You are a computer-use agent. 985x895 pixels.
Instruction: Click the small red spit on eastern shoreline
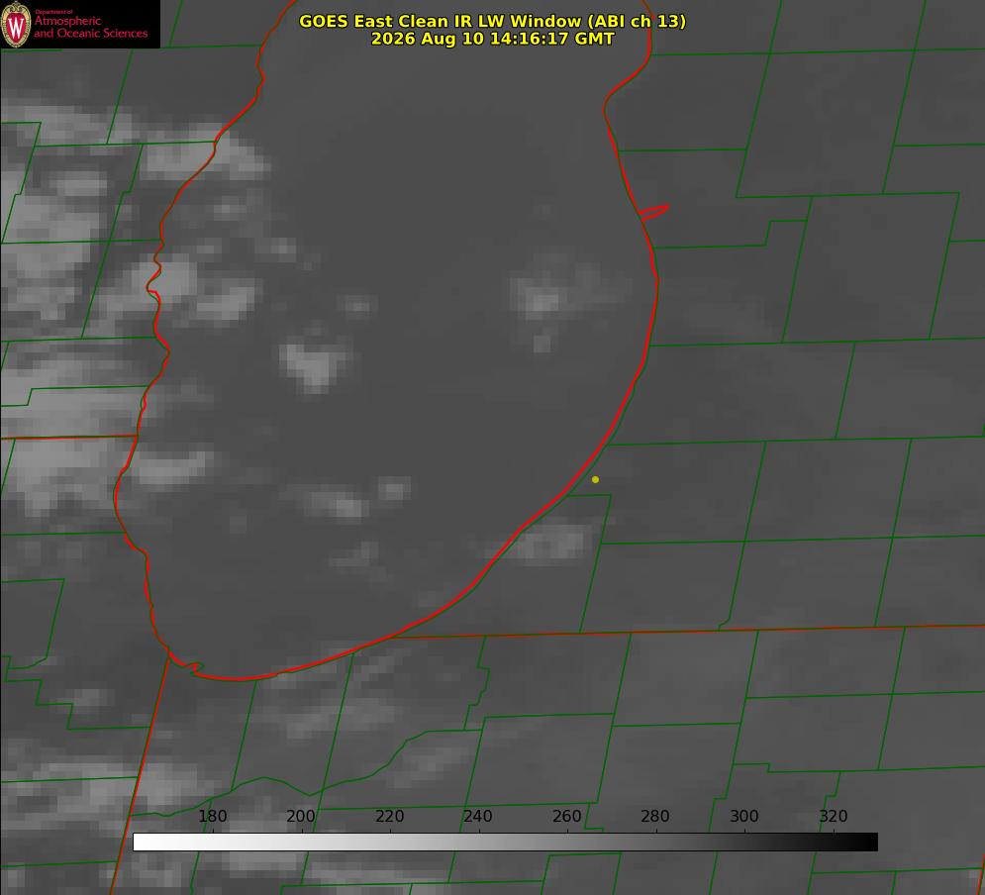pyautogui.click(x=654, y=212)
